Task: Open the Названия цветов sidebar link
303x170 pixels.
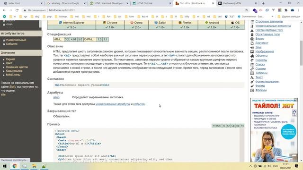Action: pos(17,67)
